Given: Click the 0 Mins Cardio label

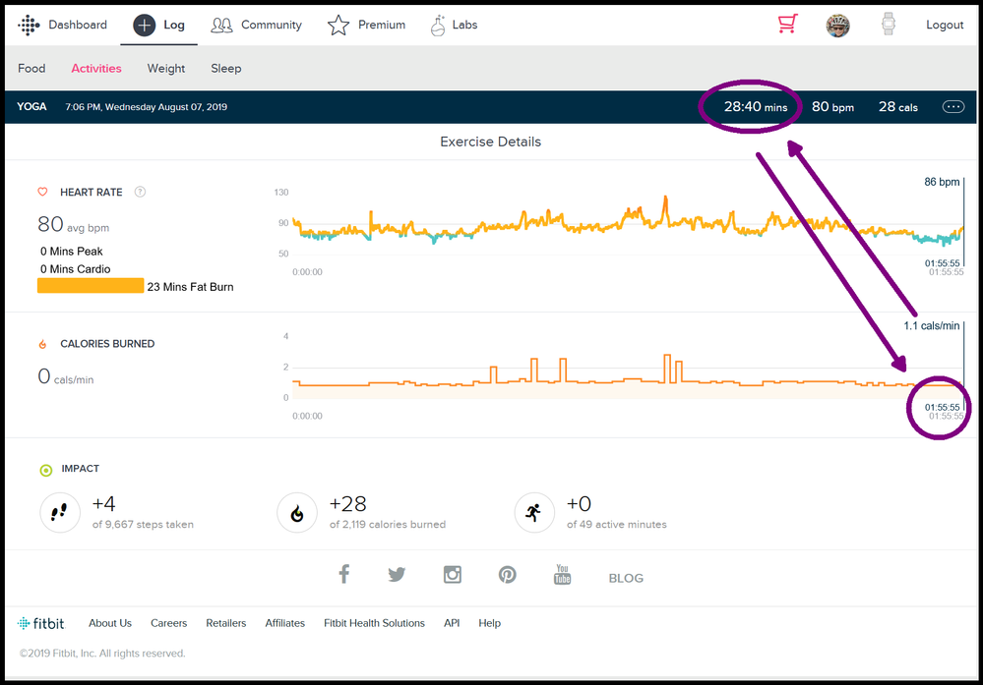Looking at the screenshot, I should click(x=75, y=269).
